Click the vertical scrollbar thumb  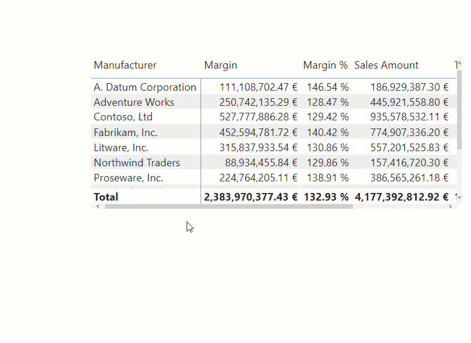459,110
